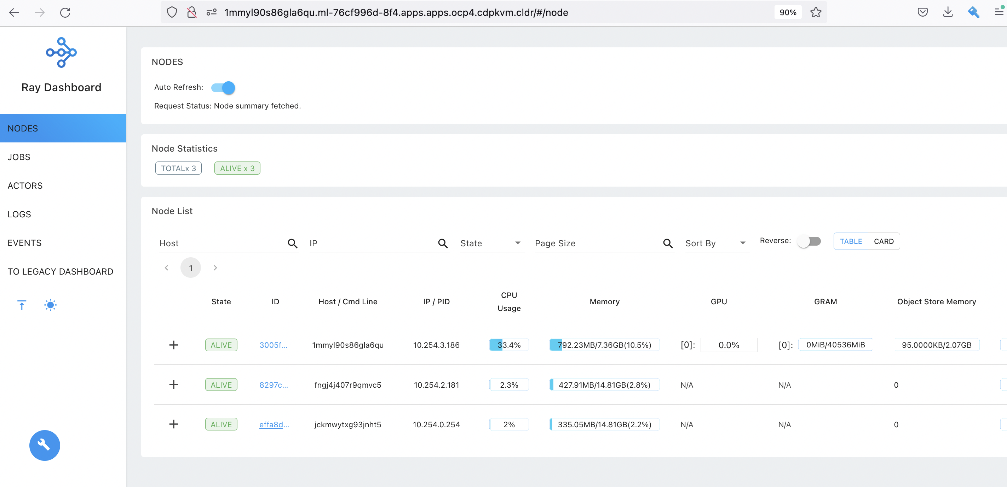This screenshot has height=487, width=1007.
Task: Click the IP search magnifier icon
Action: 443,243
